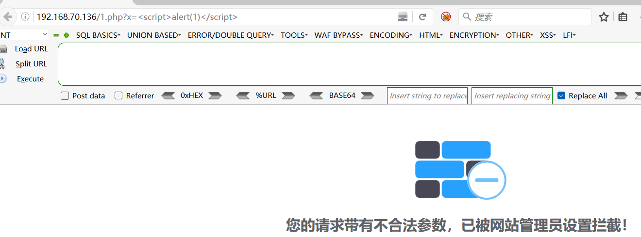Click the Split URL button label
Viewport: 641px width, 237px height.
(32, 64)
